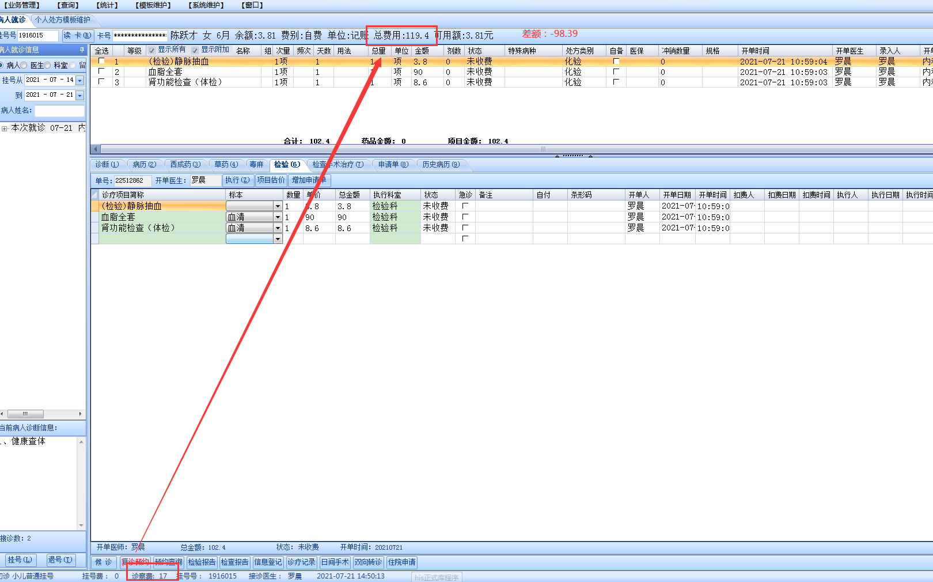Switch to the 西成药(3) tab
Viewport: 933px width, 582px height.
185,165
